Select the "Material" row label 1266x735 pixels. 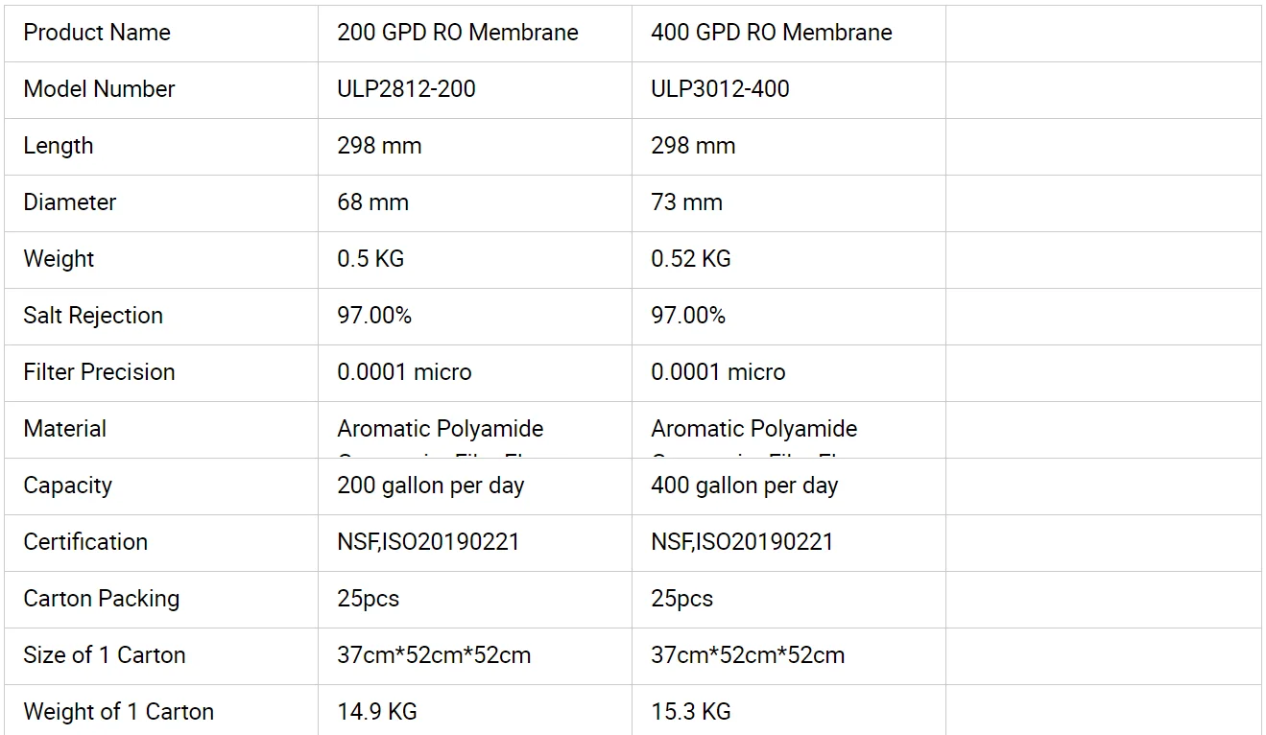(x=65, y=429)
